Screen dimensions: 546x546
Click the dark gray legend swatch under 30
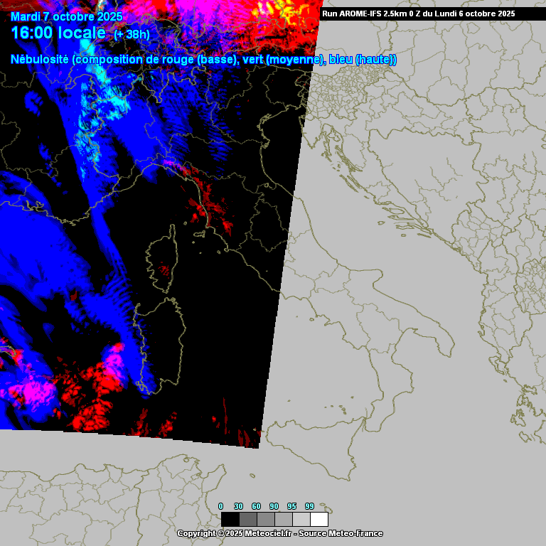pyautogui.click(x=247, y=519)
